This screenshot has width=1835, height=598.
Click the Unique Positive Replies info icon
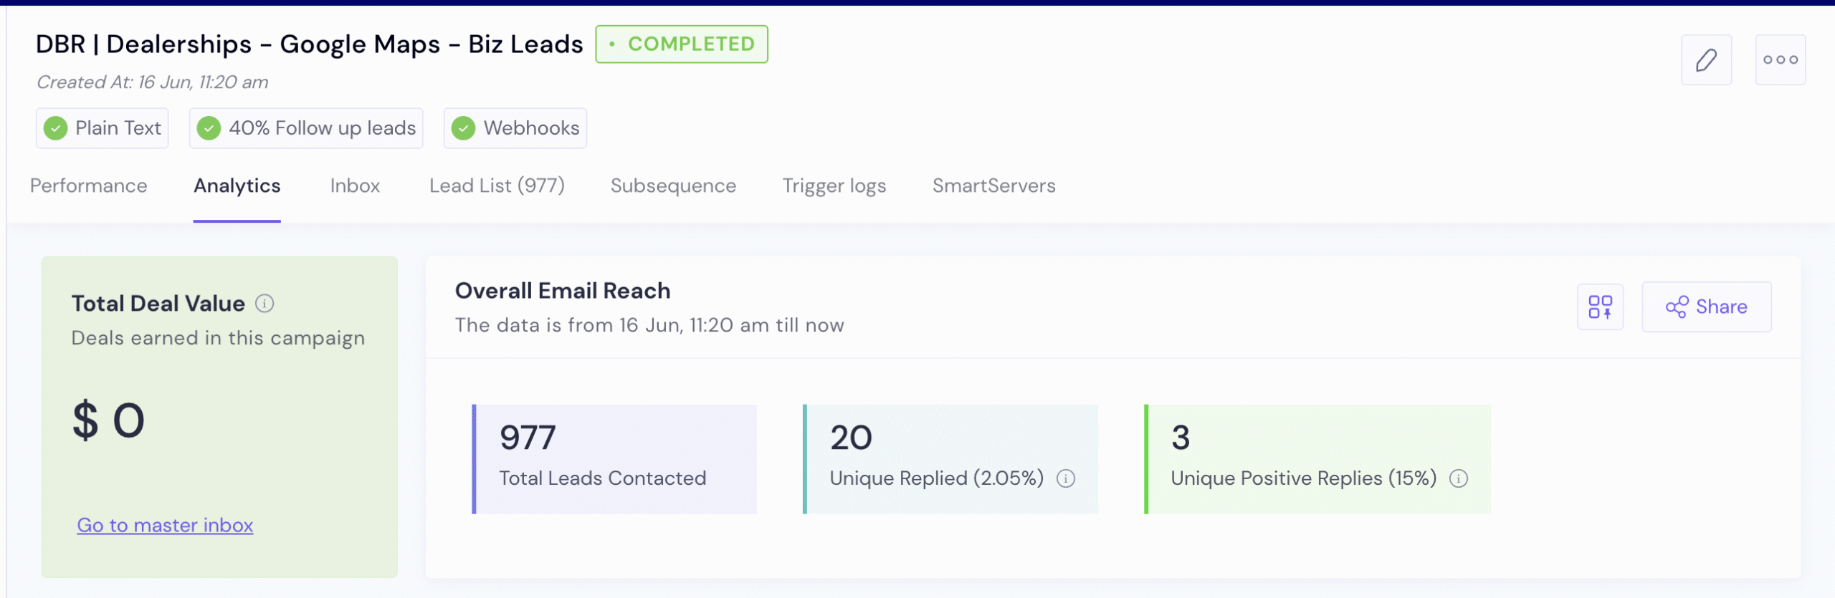coord(1459,478)
